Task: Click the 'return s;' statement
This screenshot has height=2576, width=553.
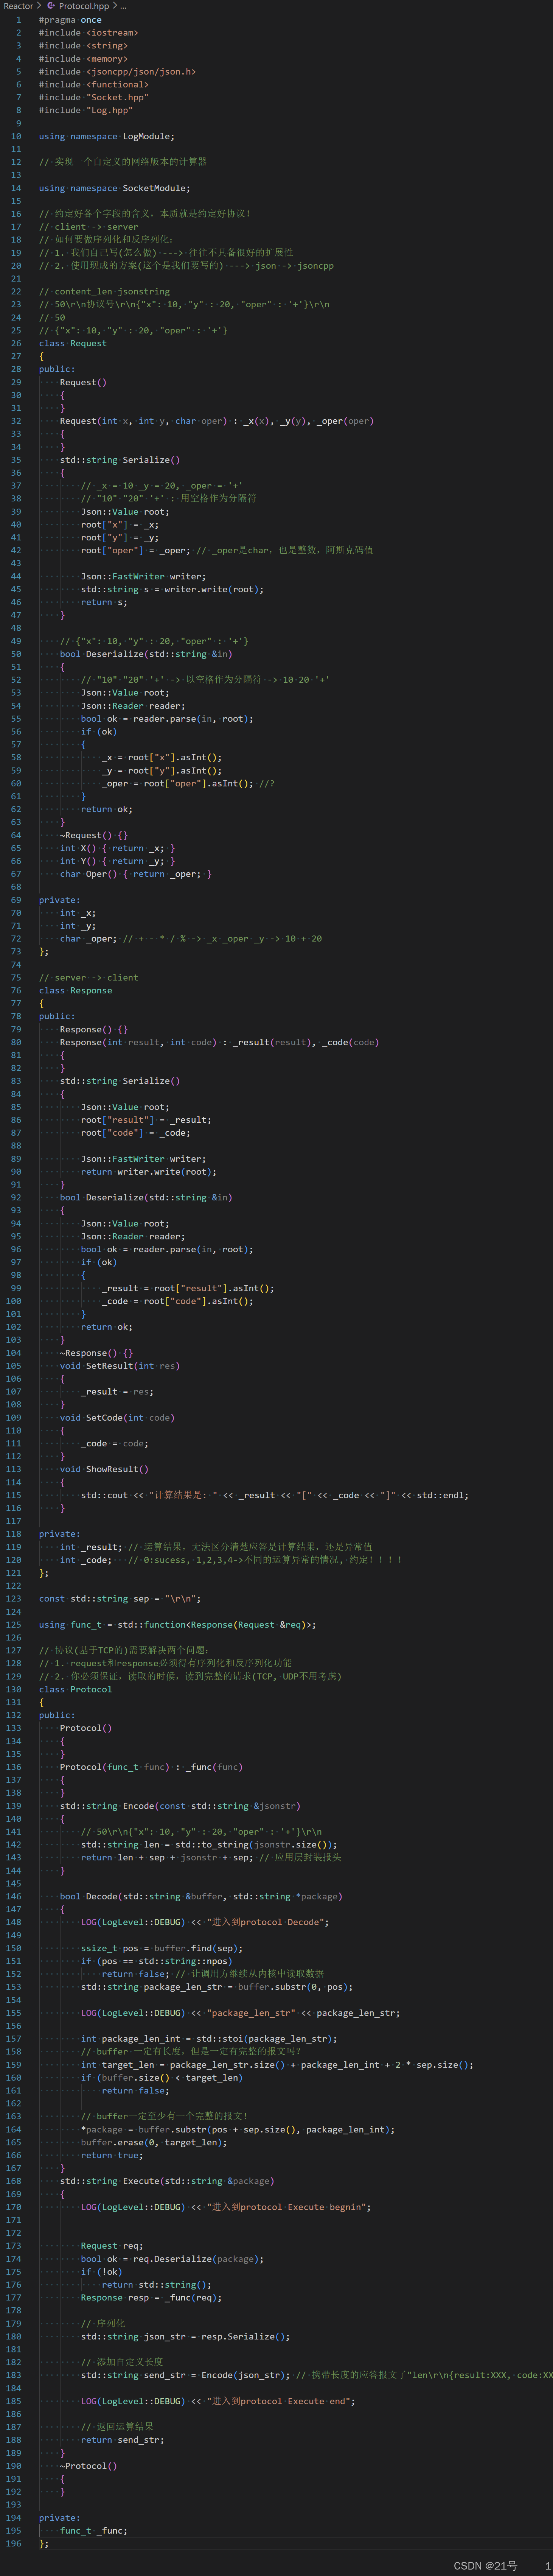Action: [104, 602]
